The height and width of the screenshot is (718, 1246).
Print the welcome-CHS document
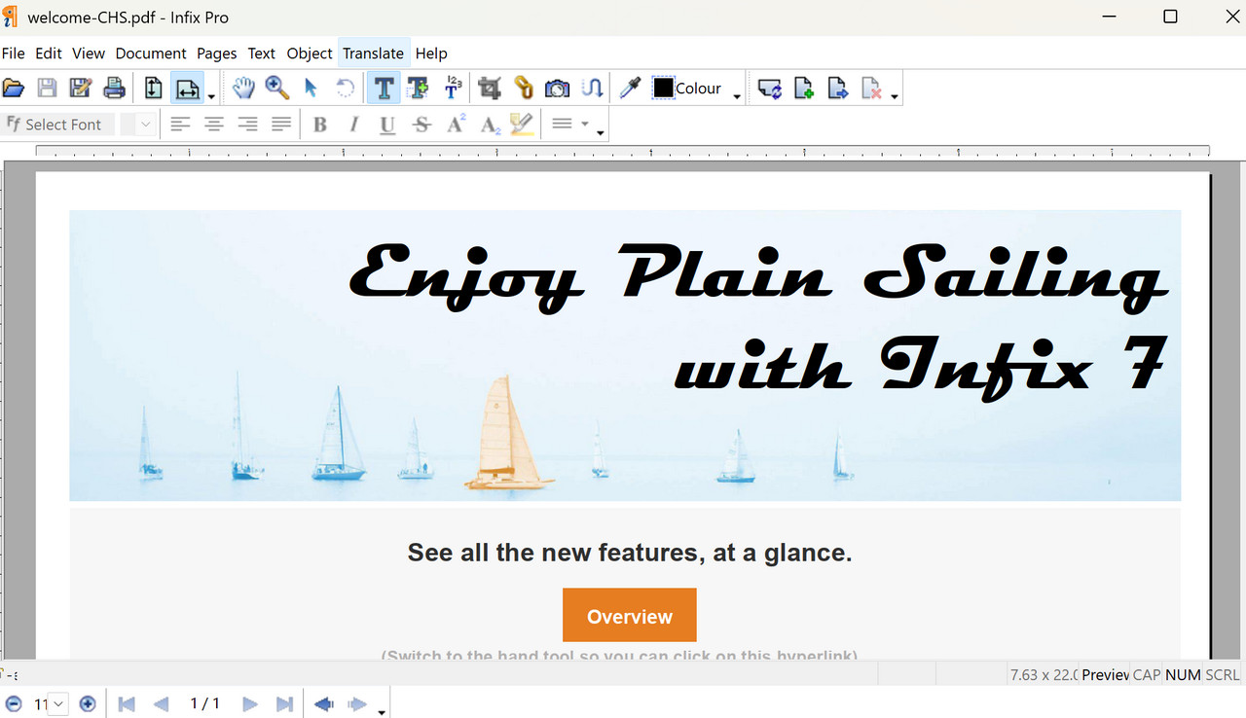point(115,88)
